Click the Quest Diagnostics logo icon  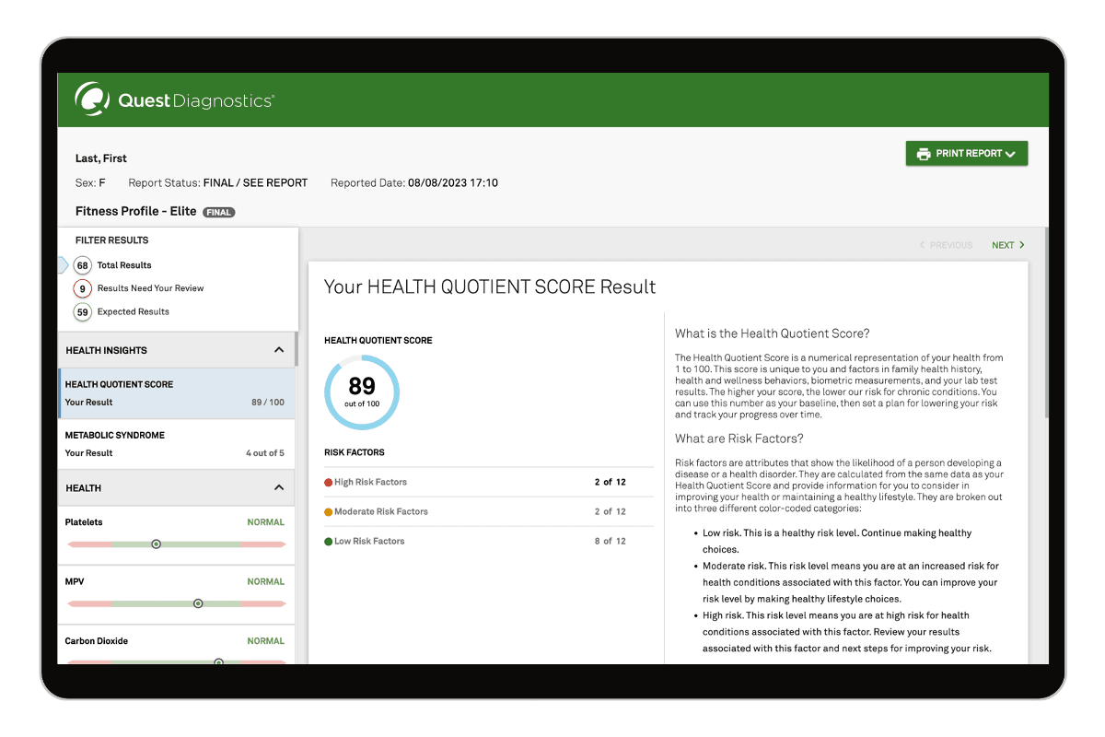tap(93, 99)
